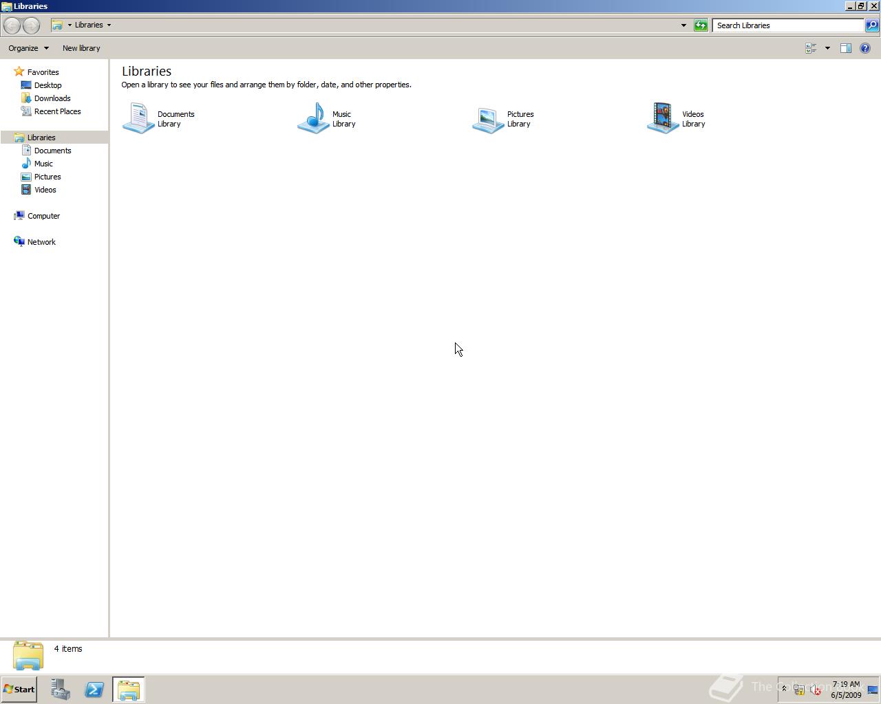Select Videos under Libraries in sidebar
Screen dimensions: 881x704
[x=45, y=190]
